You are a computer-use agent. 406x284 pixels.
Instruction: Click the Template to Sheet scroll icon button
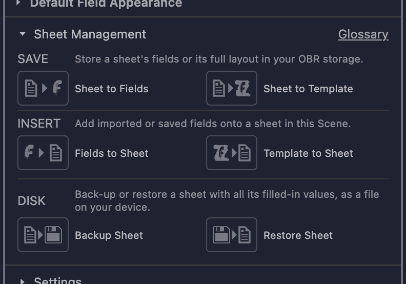(232, 153)
